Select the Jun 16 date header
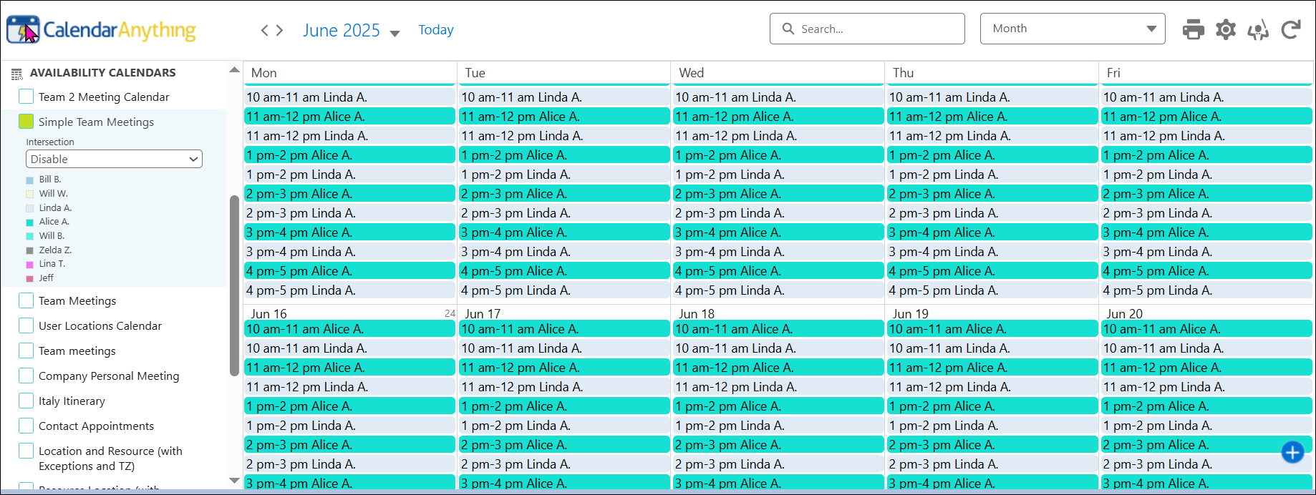 click(x=268, y=314)
